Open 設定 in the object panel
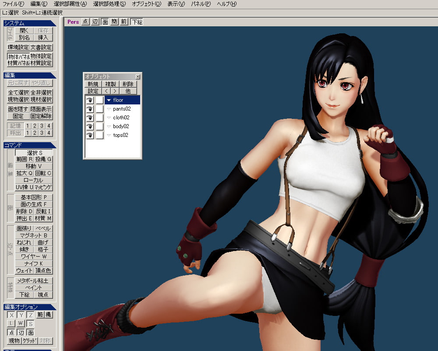Image resolution: width=438 pixels, height=351 pixels. pyautogui.click(x=93, y=91)
